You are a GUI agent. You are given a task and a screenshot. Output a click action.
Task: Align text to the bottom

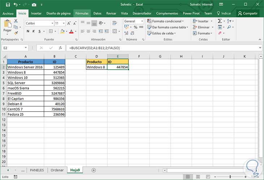click(x=94, y=23)
